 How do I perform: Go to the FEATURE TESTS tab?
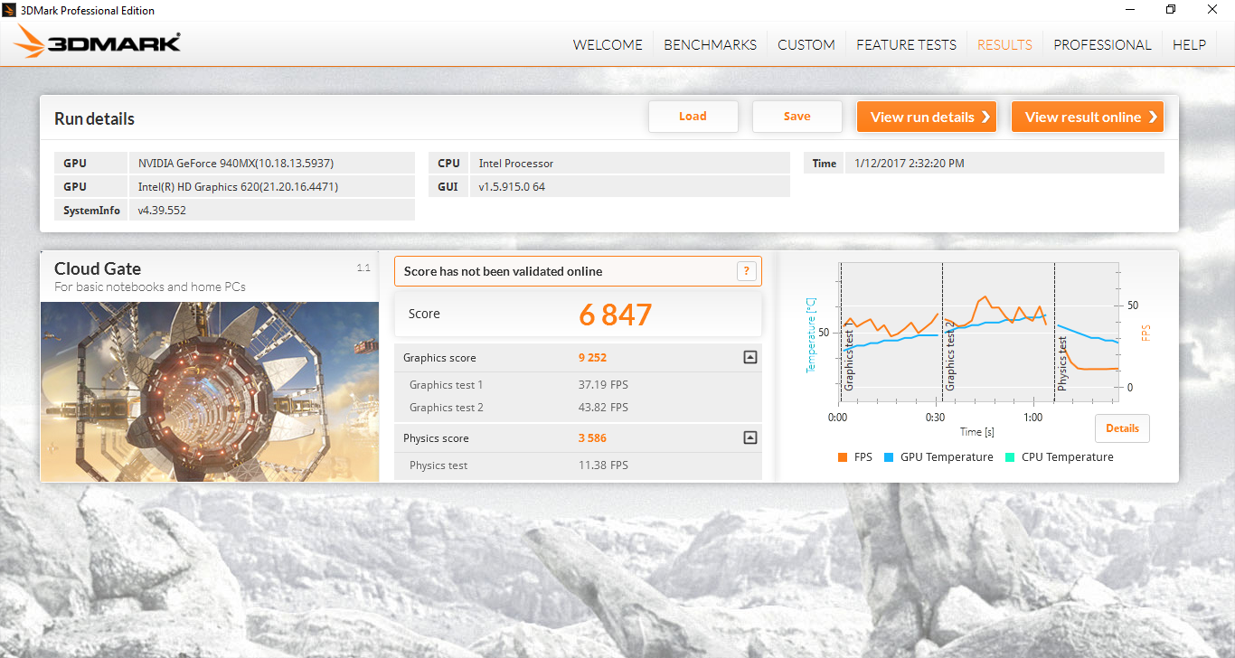[906, 44]
